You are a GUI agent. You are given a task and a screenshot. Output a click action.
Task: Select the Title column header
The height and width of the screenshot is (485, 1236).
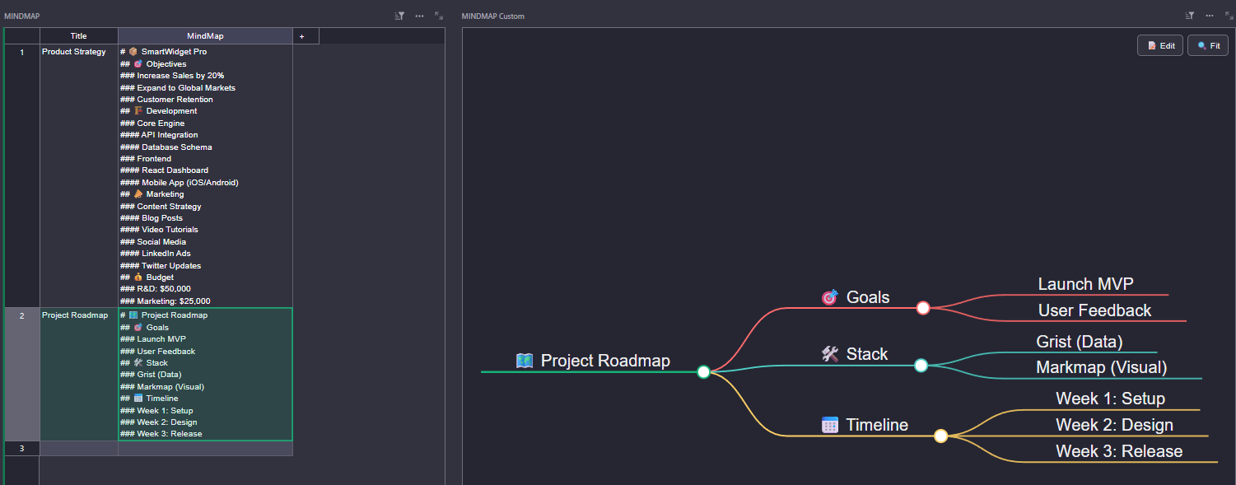coord(78,36)
